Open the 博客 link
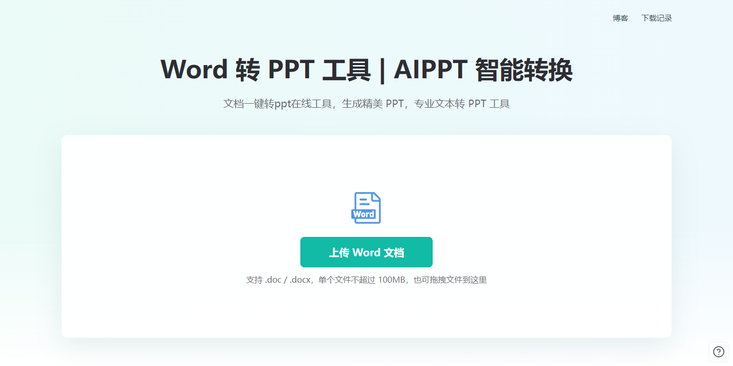Image resolution: width=733 pixels, height=366 pixels. click(621, 18)
